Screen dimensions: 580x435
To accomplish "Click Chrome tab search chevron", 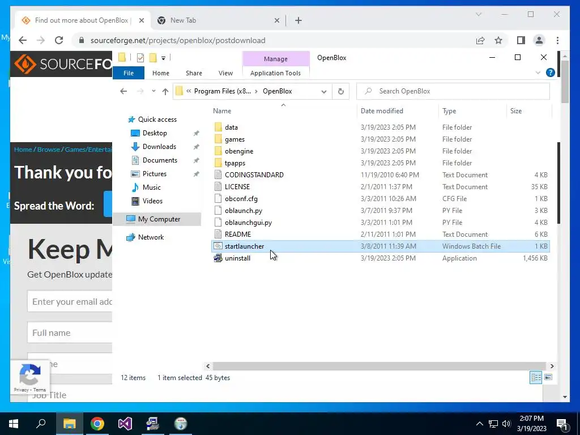I will [478, 14].
